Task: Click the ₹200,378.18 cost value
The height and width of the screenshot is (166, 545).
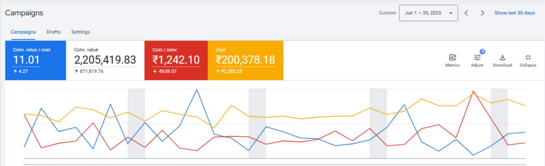Action: click(x=245, y=60)
